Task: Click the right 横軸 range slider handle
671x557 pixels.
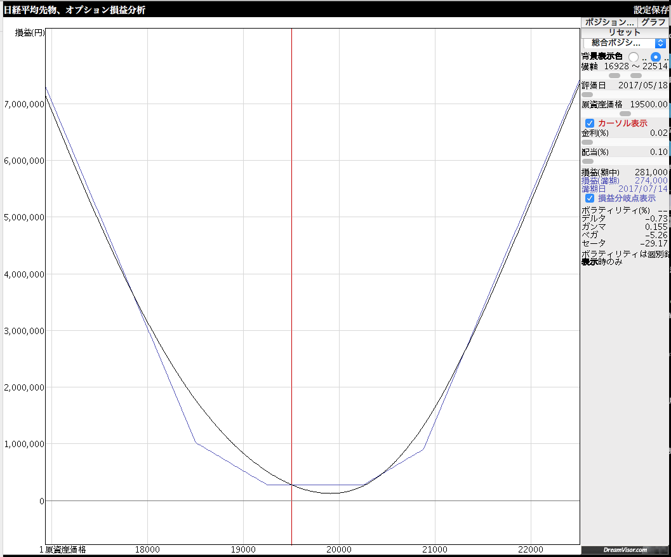Action: pyautogui.click(x=636, y=76)
